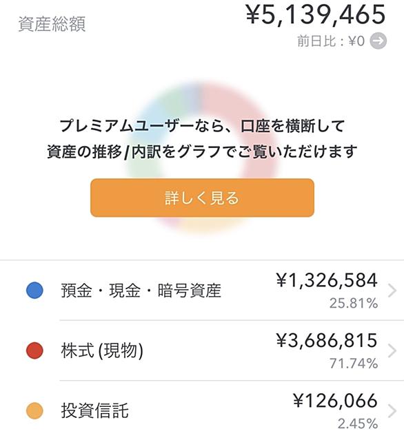Image resolution: width=404 pixels, height=431 pixels.
Task: Click the ¥126,066 amount
Action: click(x=335, y=401)
